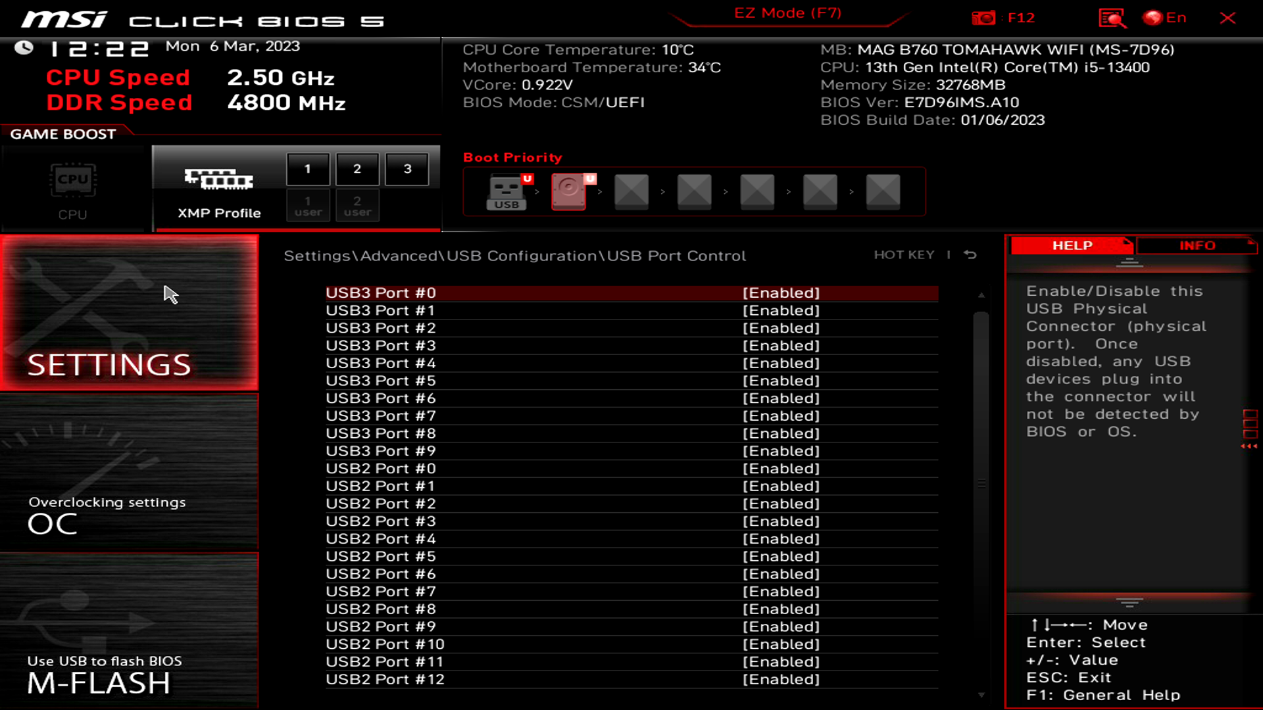The height and width of the screenshot is (710, 1263).
Task: Toggle USB3 Port #0 enabled setting
Action: click(x=780, y=292)
